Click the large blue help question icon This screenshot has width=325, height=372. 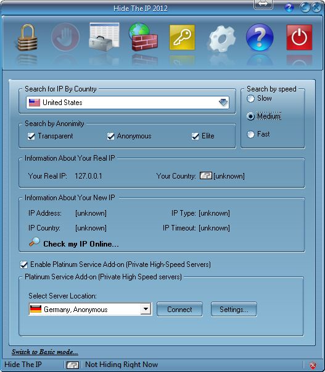click(x=260, y=37)
